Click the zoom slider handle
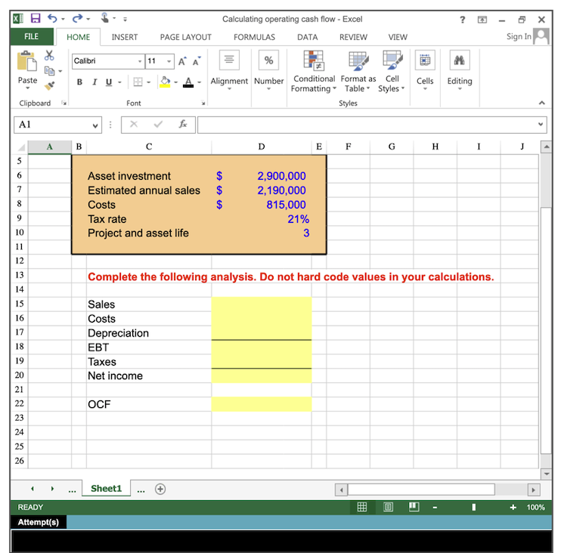The image size is (567, 553). tap(474, 508)
